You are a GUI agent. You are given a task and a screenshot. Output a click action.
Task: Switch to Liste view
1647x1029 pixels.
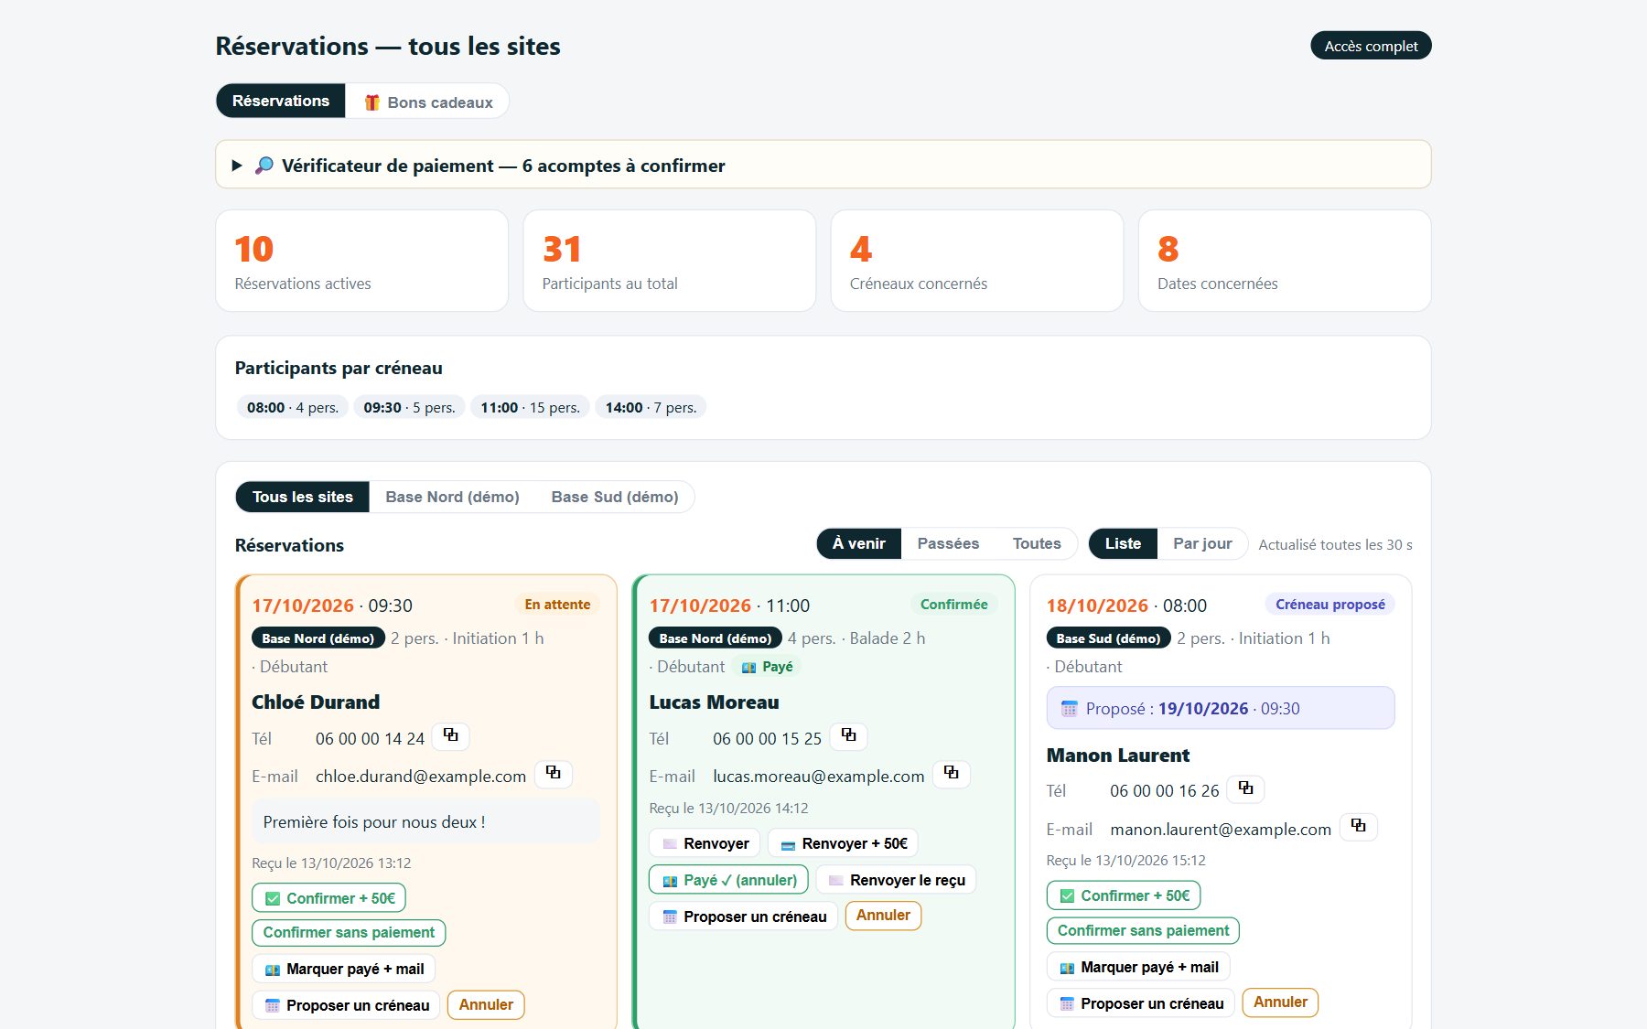(1123, 543)
